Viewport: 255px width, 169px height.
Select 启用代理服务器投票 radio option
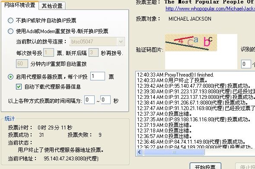coord(10,77)
